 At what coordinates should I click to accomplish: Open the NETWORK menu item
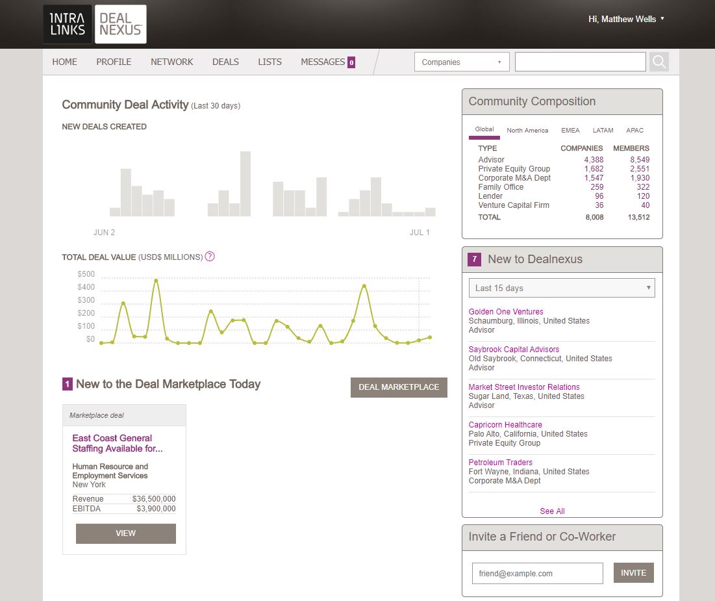[172, 62]
